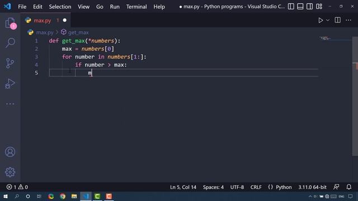Screen dimensions: 358x201
Task: Select language mode Python
Action: click(284, 187)
